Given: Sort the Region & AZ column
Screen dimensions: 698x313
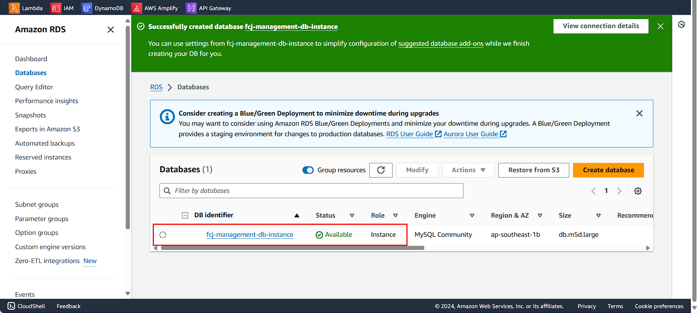Looking at the screenshot, I should coord(540,215).
